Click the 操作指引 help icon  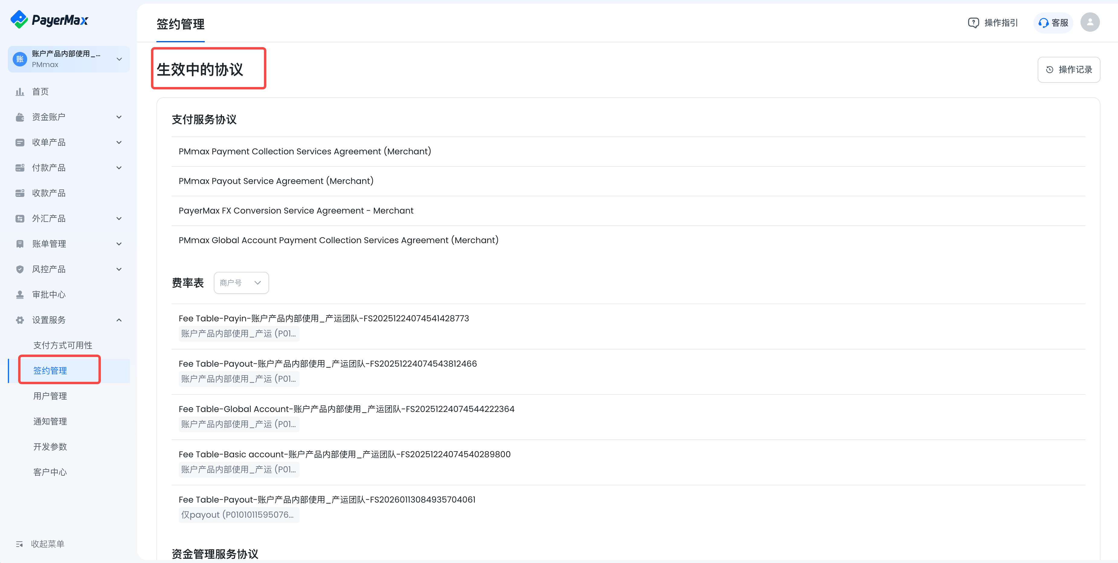(x=973, y=23)
